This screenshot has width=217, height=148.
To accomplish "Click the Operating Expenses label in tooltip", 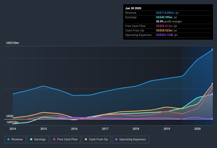I will pos(138,35).
